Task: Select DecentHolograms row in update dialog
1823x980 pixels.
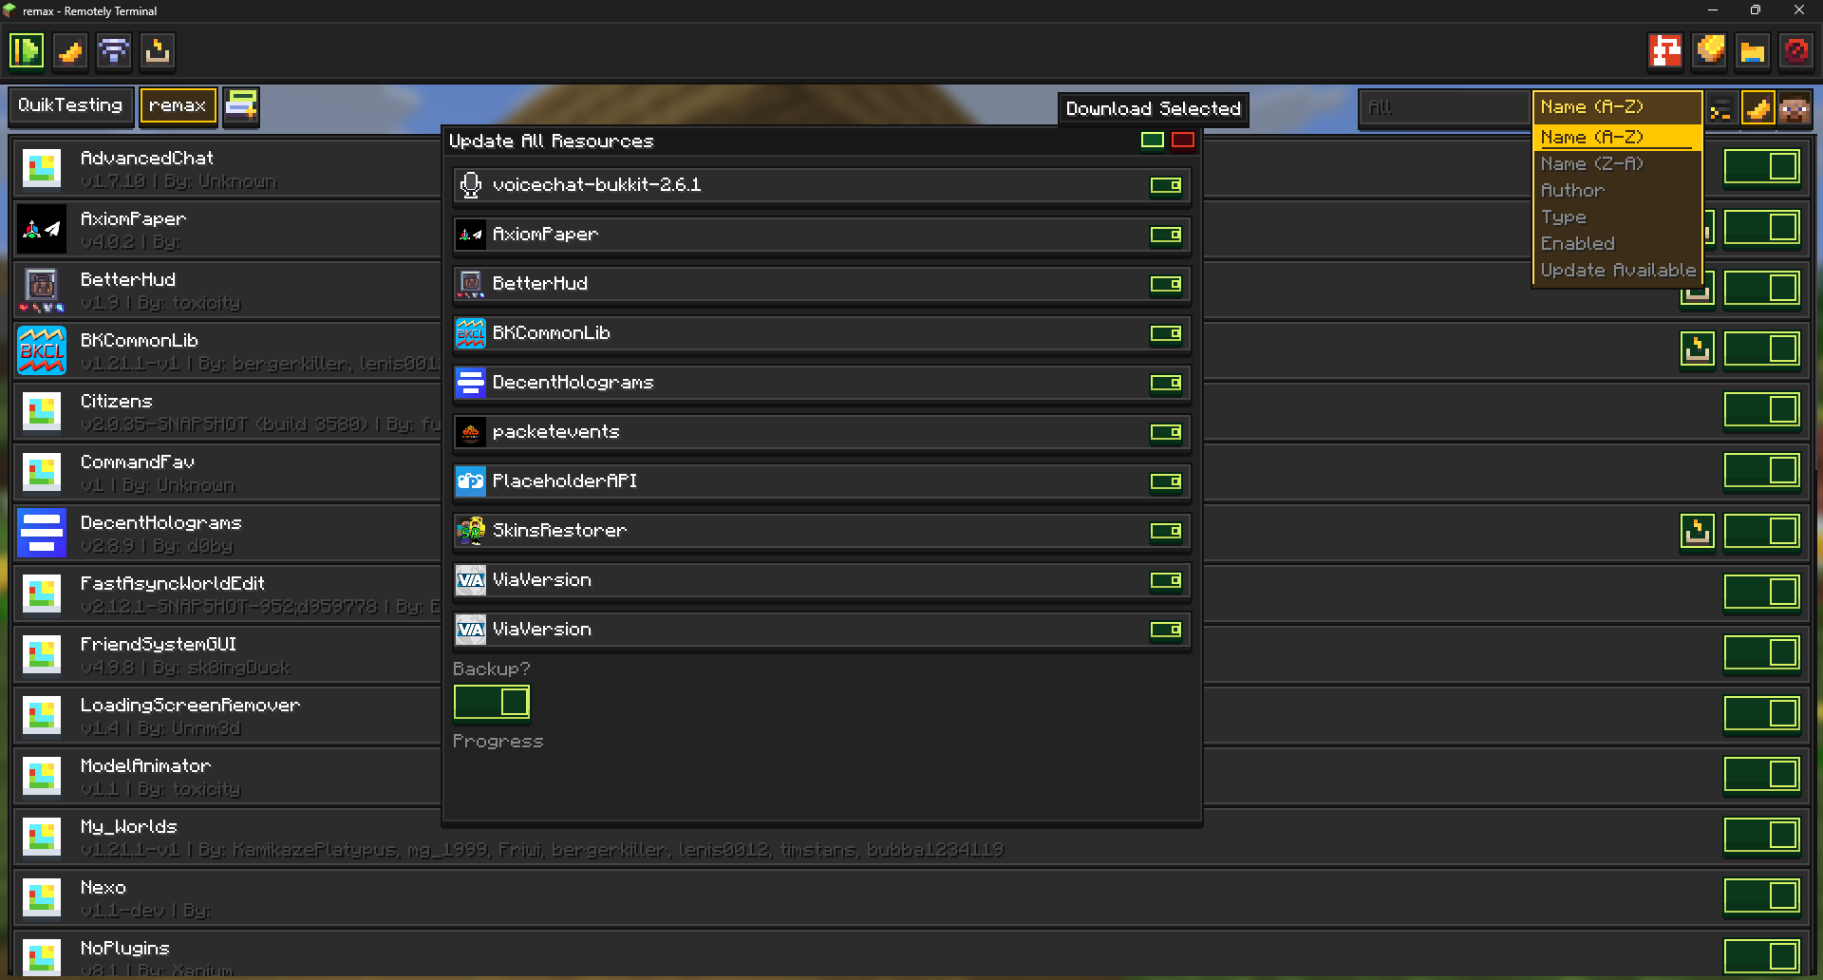Action: tap(822, 383)
